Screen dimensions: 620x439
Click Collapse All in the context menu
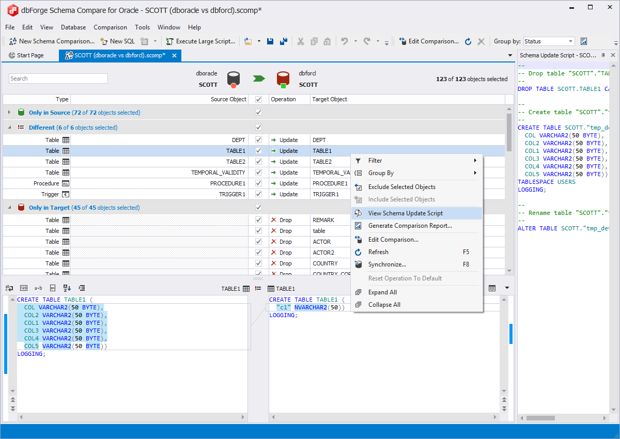coord(417,305)
